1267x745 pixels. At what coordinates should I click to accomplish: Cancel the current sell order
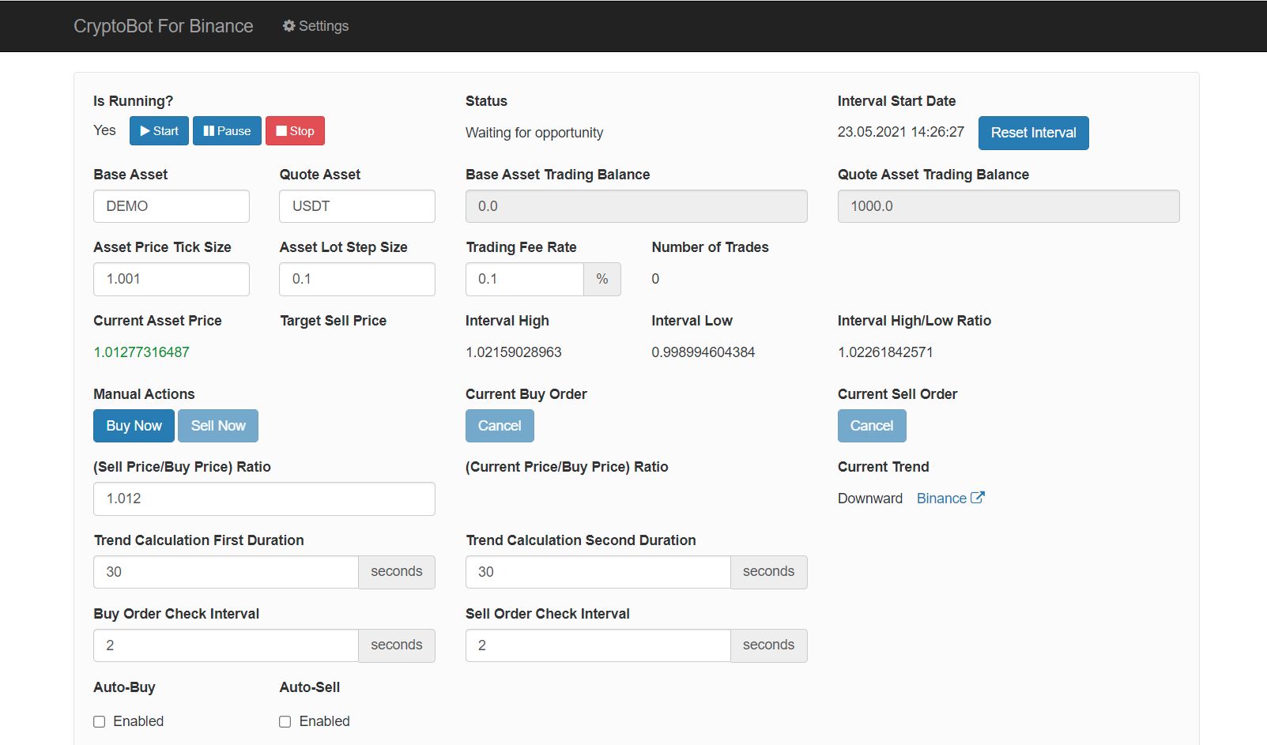coord(872,426)
